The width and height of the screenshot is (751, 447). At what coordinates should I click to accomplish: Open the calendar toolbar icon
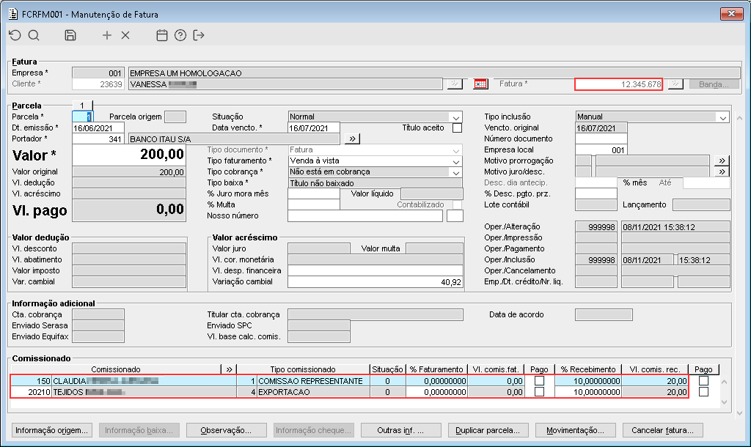[162, 35]
